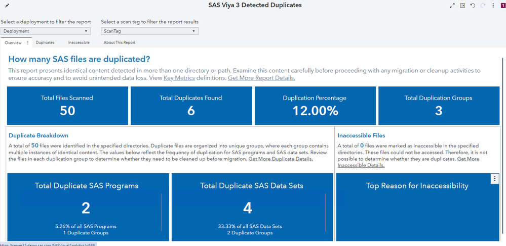Click the Duplicate Breakdown heading

click(x=38, y=135)
